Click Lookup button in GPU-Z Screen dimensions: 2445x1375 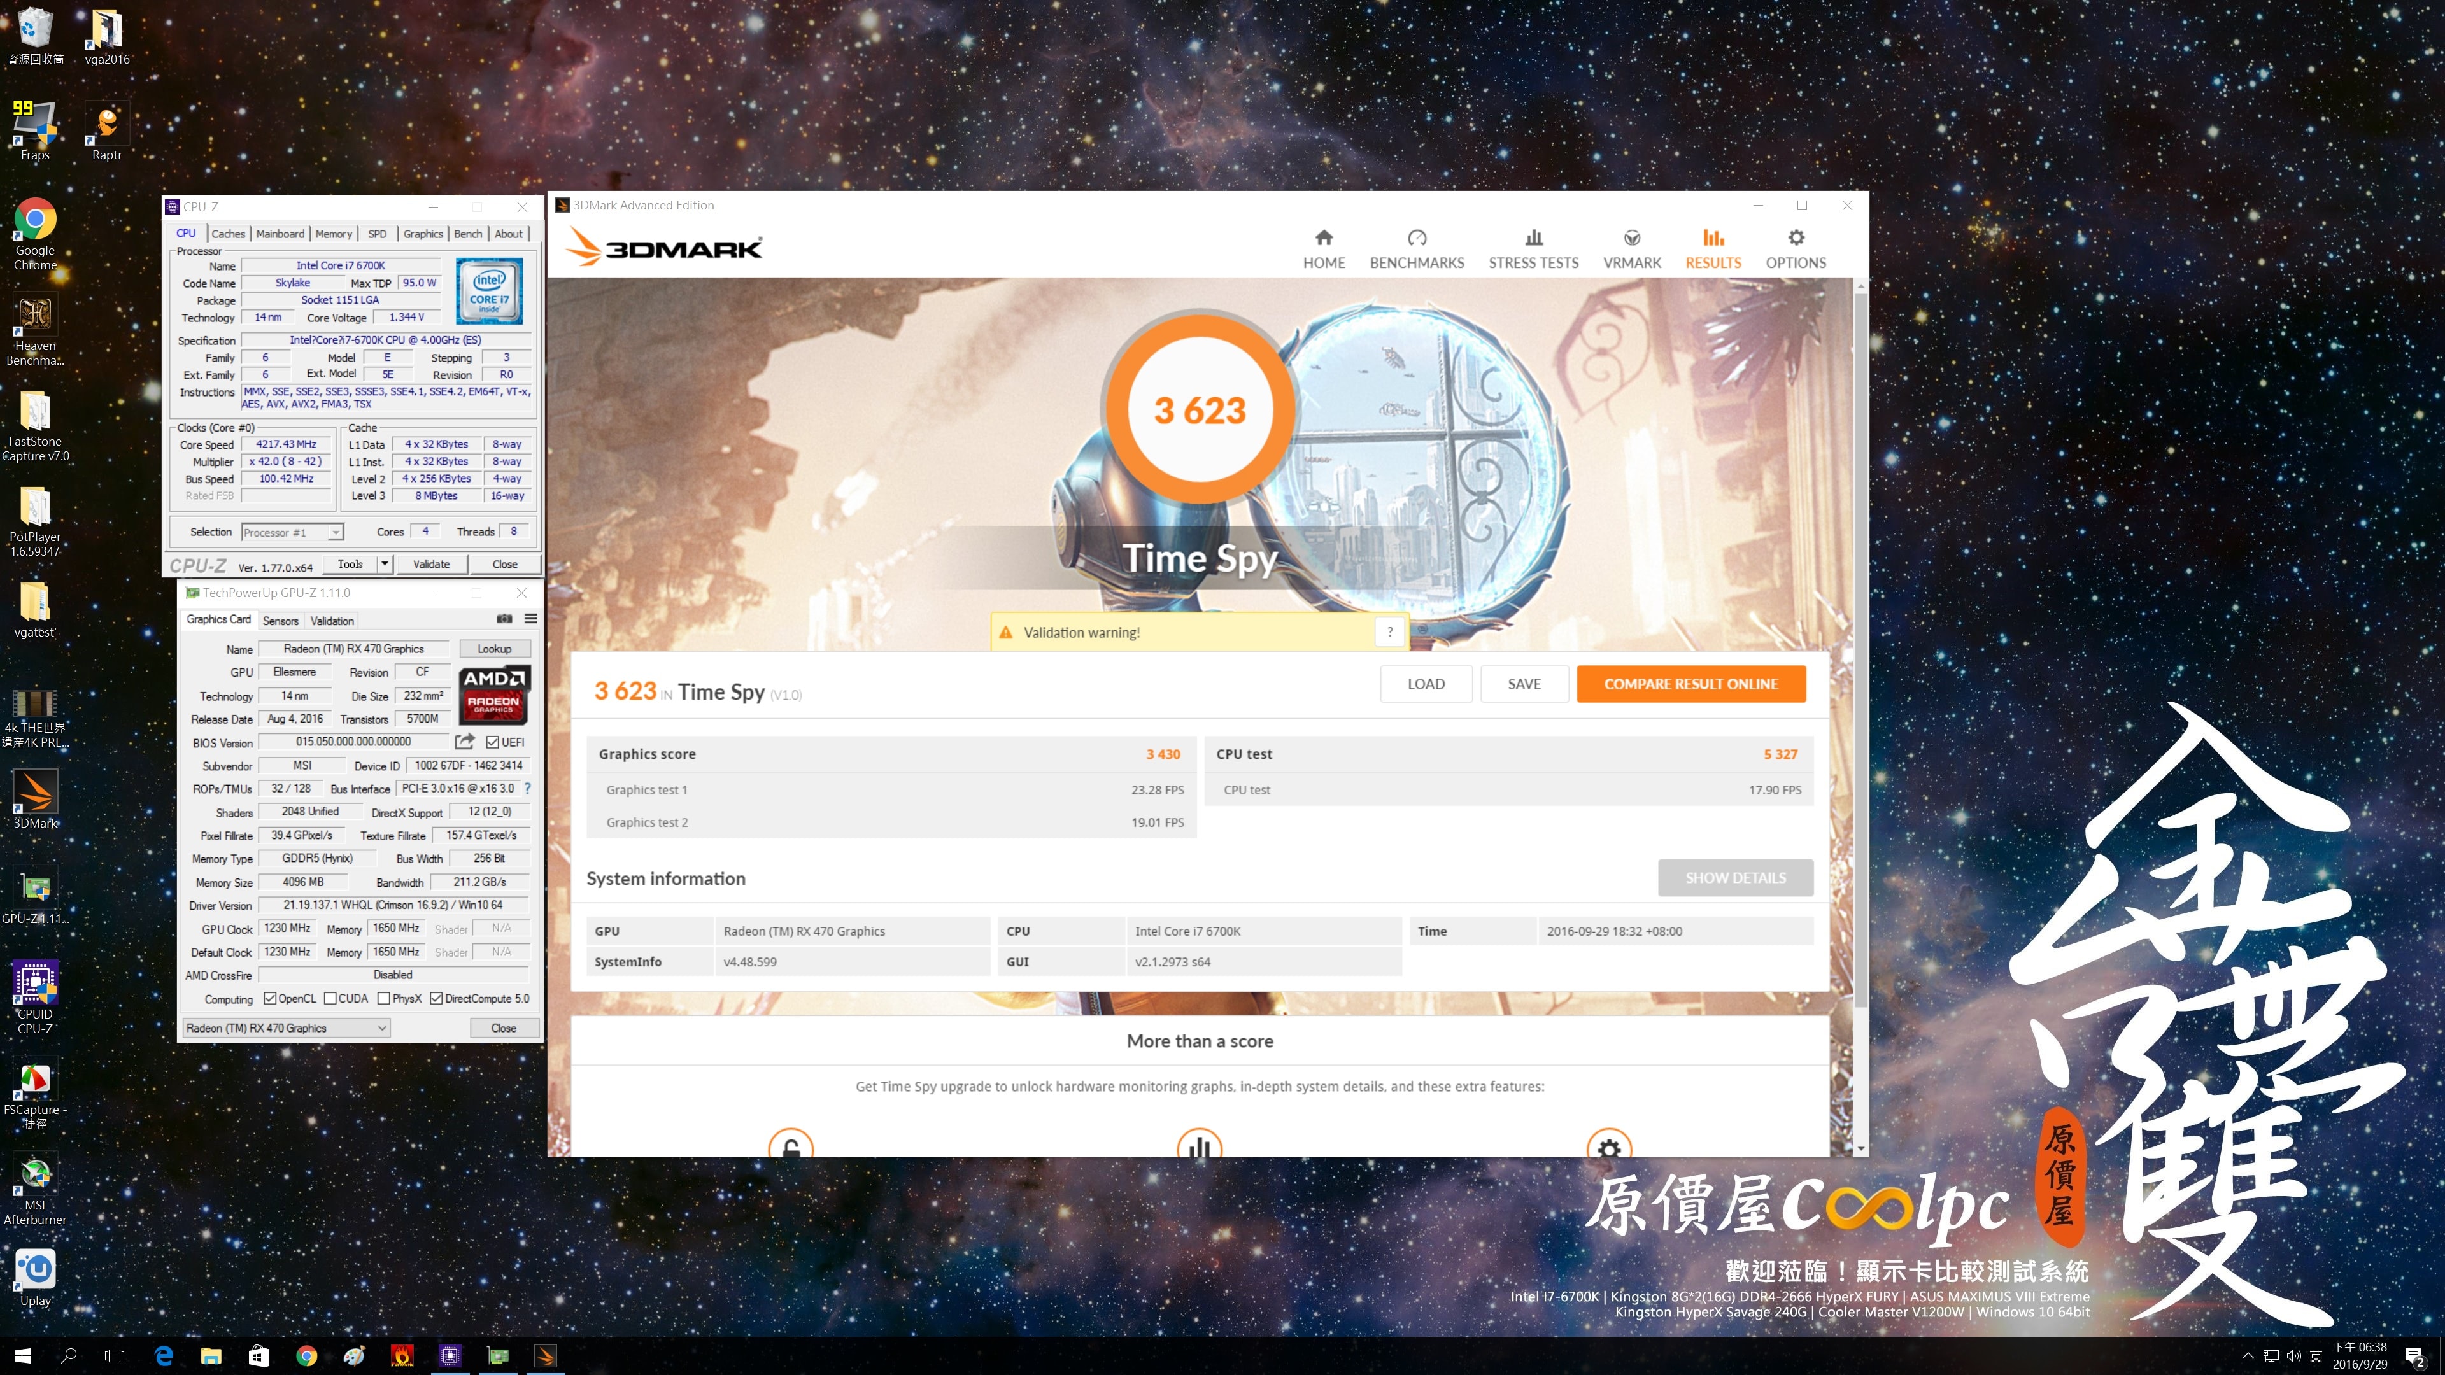coord(493,649)
